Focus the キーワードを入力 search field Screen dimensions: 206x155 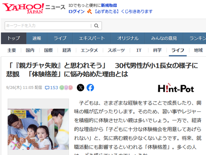(x=48, y=26)
